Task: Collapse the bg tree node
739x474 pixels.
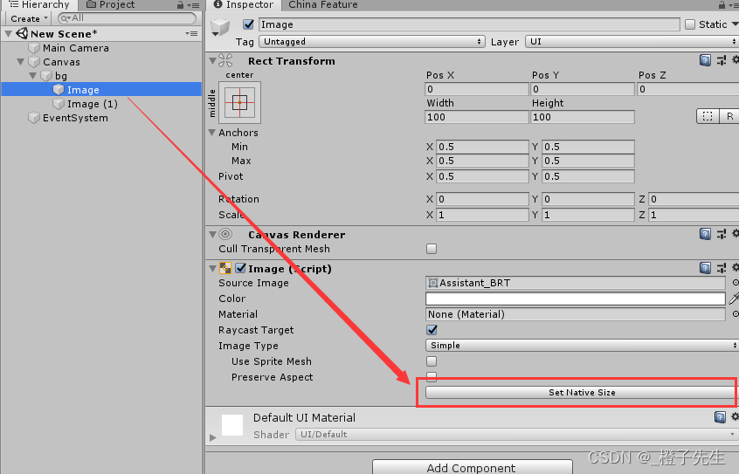Action: (32, 75)
